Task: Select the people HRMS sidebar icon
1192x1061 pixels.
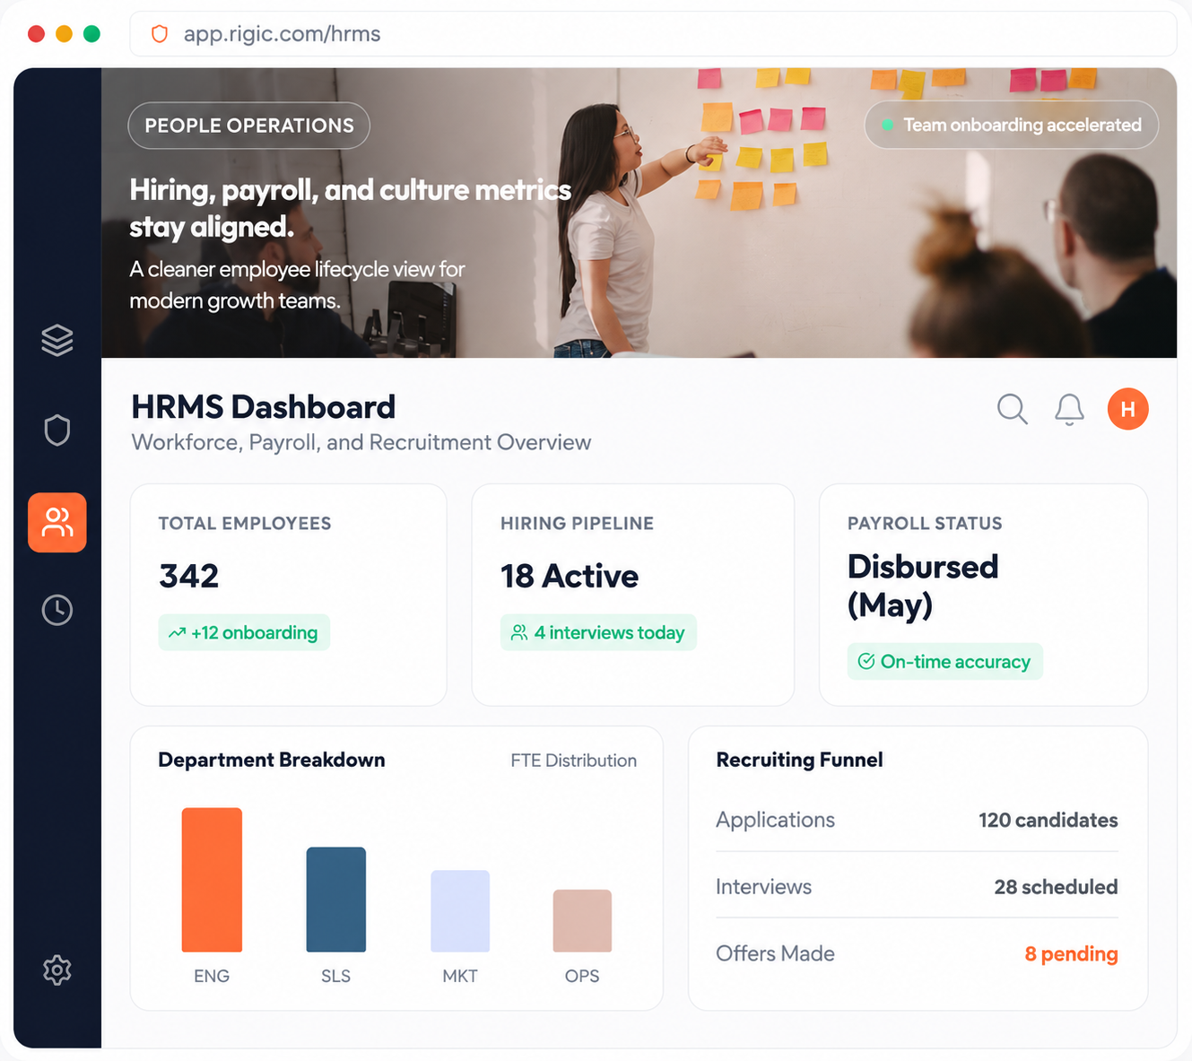Action: 57,522
